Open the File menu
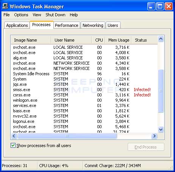 [6, 15]
